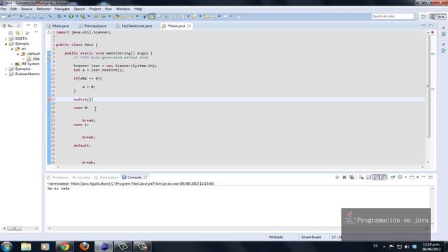The image size is (448, 252).
Task: Collapse All in Package Explorer
Action: pyautogui.click(x=10, y=33)
